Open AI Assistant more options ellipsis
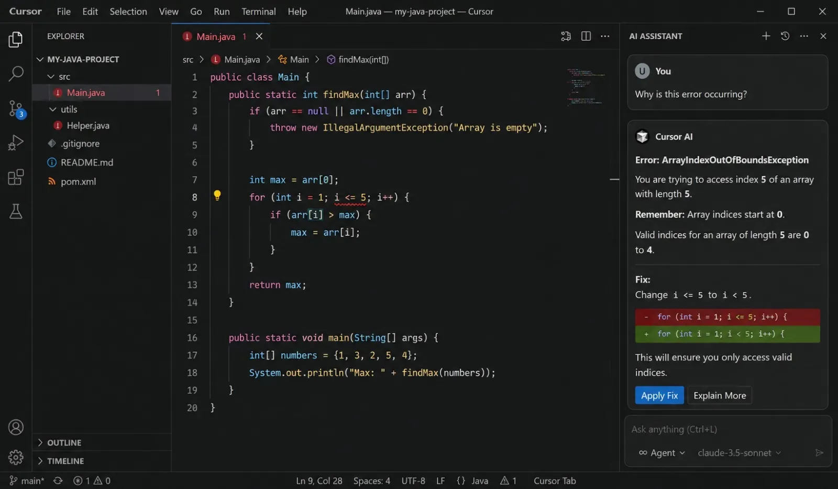This screenshot has height=489, width=838. coord(804,36)
